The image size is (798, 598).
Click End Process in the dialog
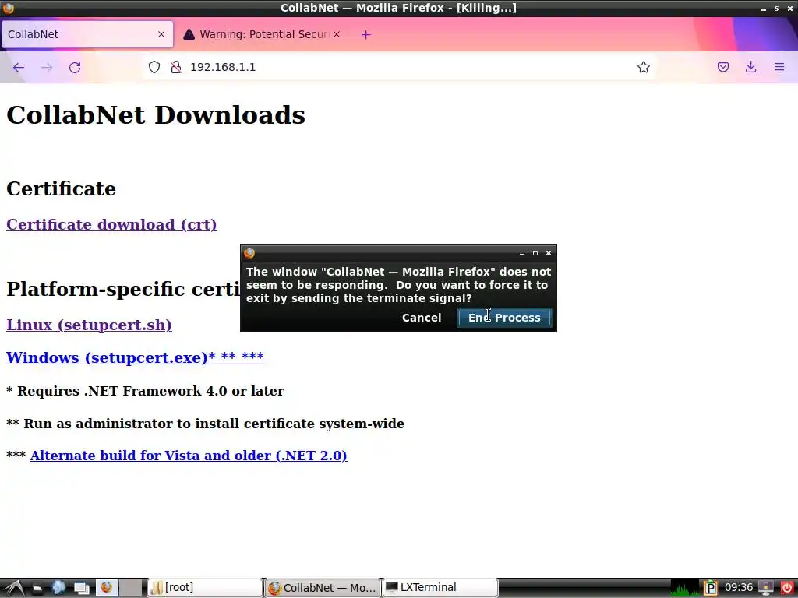click(x=504, y=318)
